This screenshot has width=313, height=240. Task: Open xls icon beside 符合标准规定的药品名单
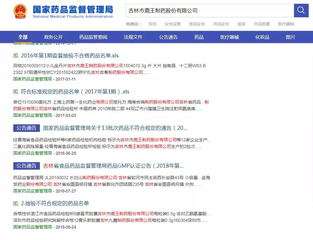[x=16, y=92]
